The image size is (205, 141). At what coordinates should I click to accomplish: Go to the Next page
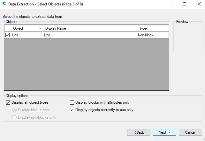[x=164, y=132]
